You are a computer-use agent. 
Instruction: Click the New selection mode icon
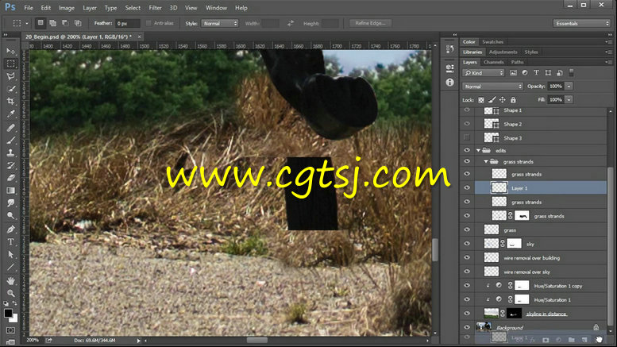pos(40,23)
